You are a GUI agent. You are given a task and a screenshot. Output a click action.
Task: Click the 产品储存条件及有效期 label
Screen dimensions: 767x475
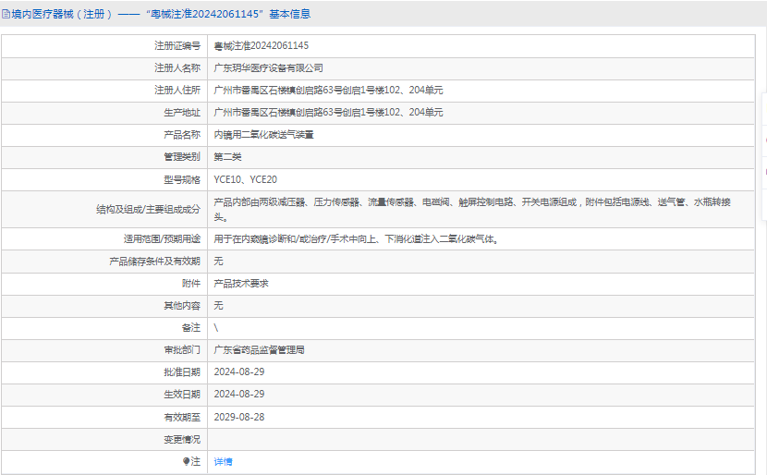click(154, 262)
